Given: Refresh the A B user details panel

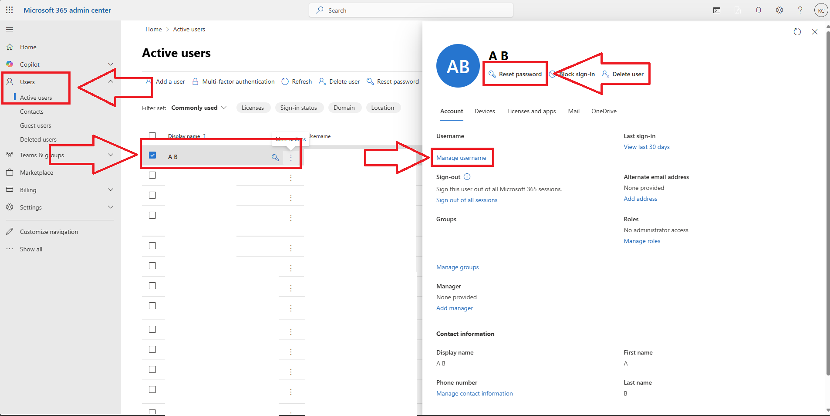Looking at the screenshot, I should (797, 32).
